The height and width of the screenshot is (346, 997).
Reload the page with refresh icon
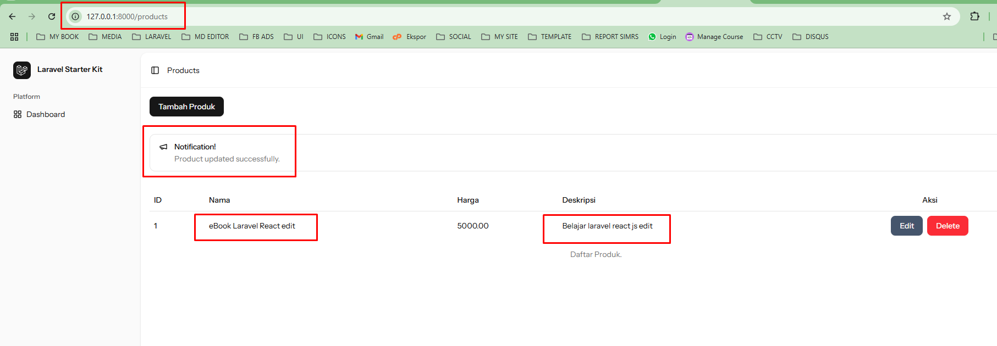(52, 16)
